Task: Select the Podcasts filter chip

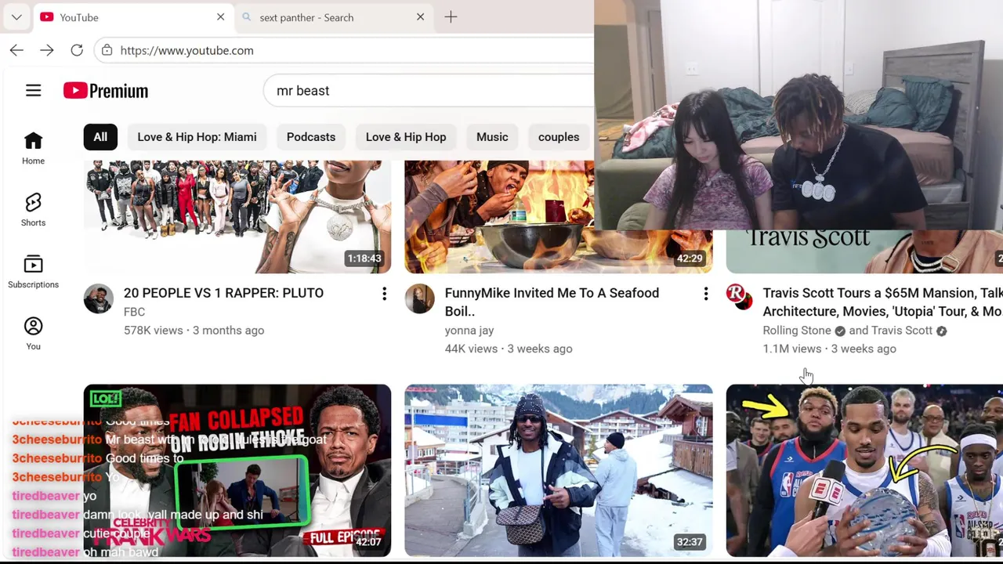Action: 311,137
